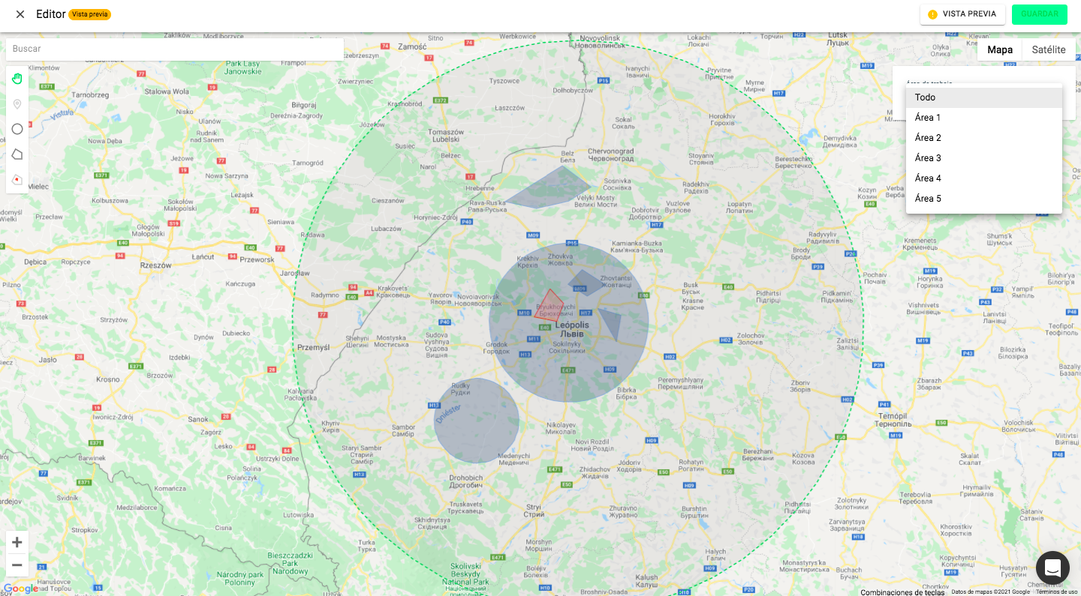Screen dimensions: 1081x596
Task: Select Área 1 in the dropdown list
Action: (984, 118)
